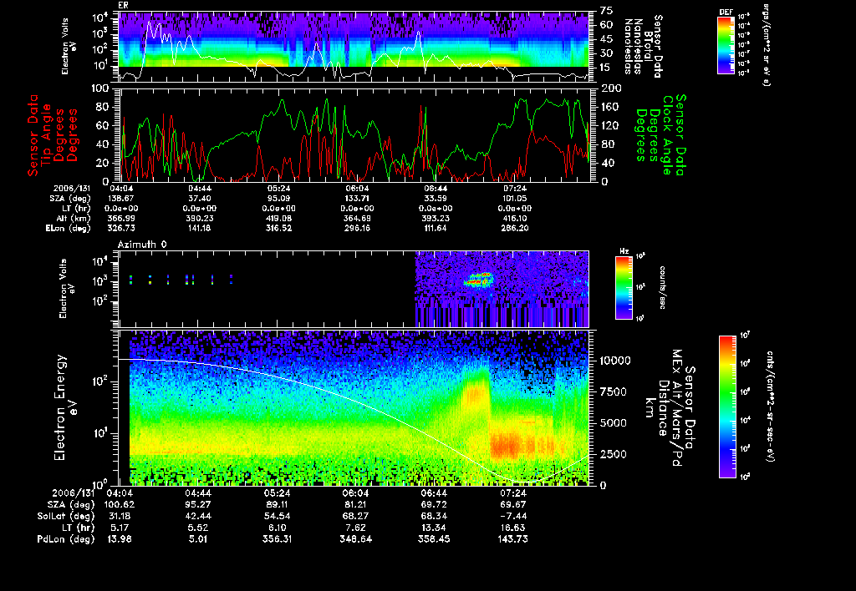Select ELon value 111.64

(x=436, y=229)
